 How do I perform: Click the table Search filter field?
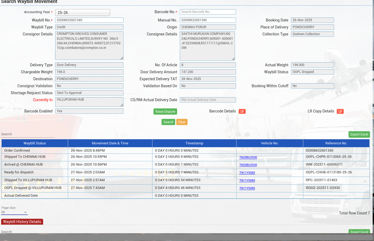pyautogui.click(x=28, y=134)
